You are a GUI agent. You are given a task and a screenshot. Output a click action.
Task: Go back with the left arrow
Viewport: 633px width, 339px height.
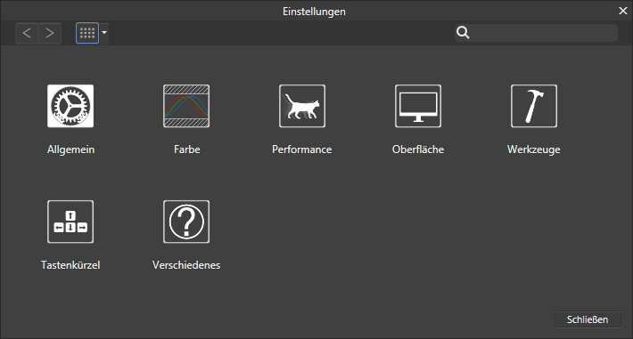pos(27,33)
